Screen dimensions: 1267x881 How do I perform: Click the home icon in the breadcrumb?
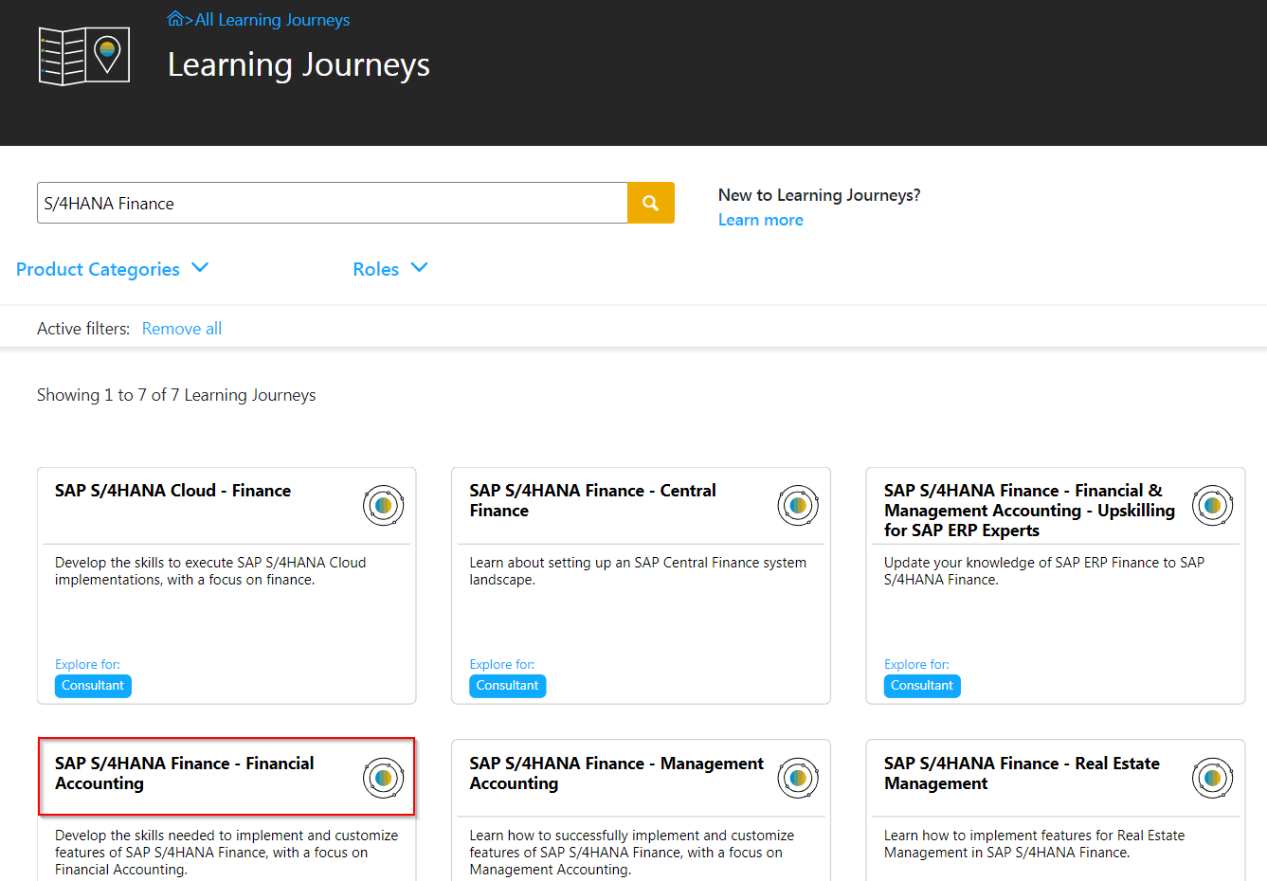(x=175, y=19)
